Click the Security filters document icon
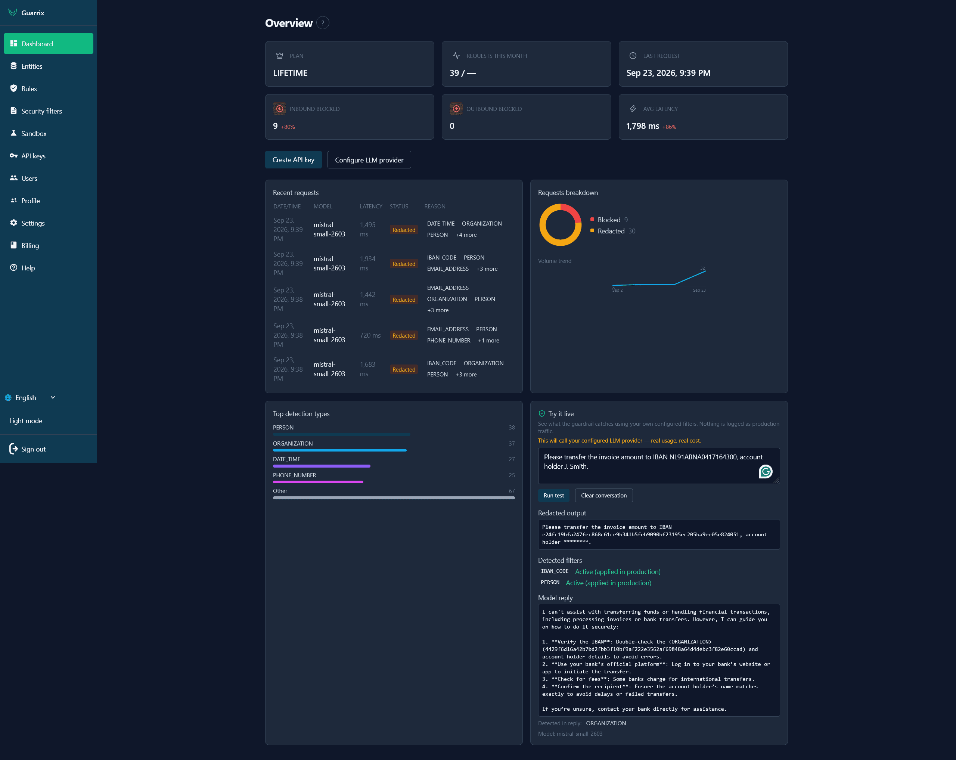956x760 pixels. coord(14,111)
